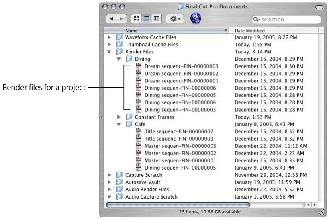Sort by the Date Modified column header

click(274, 31)
